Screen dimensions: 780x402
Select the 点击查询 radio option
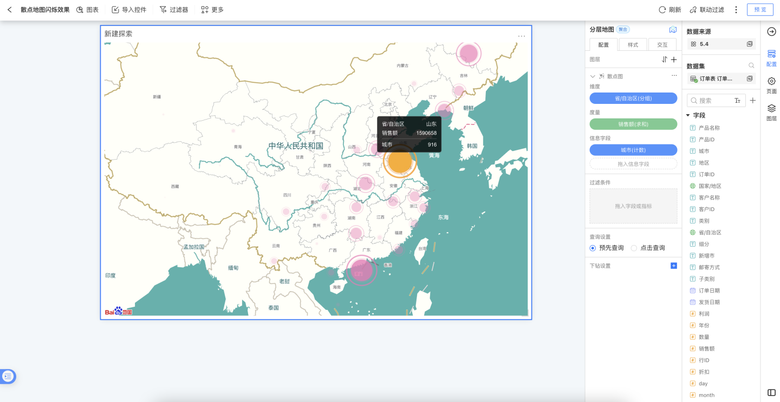click(x=634, y=248)
